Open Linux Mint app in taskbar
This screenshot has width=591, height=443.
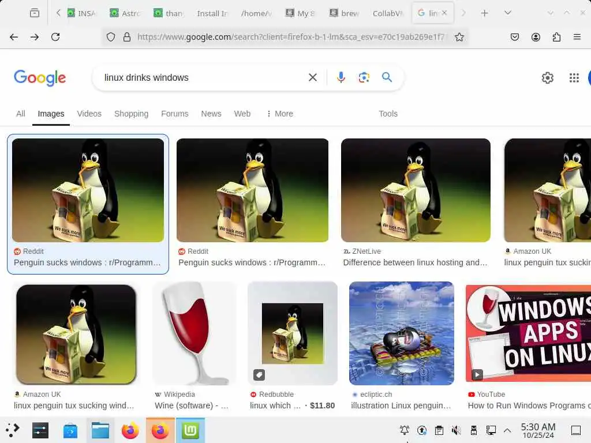pyautogui.click(x=190, y=430)
